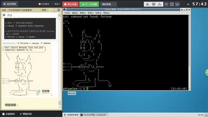
Task: Click the terminal shiyanlou prompt line
Action: pyautogui.click(x=76, y=89)
